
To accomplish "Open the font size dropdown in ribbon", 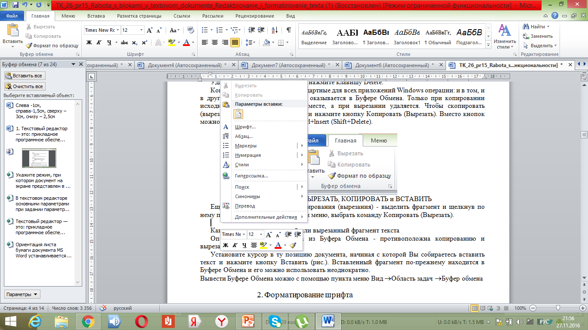I will [141, 31].
